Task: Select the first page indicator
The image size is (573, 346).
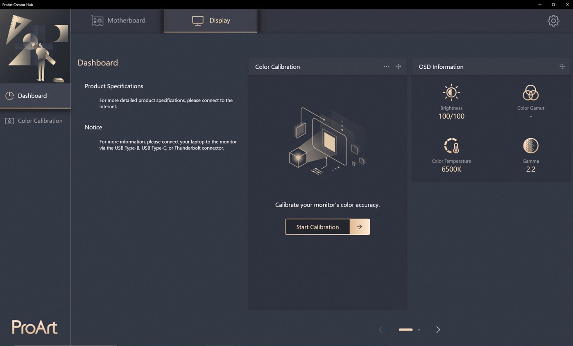Action: [x=405, y=330]
